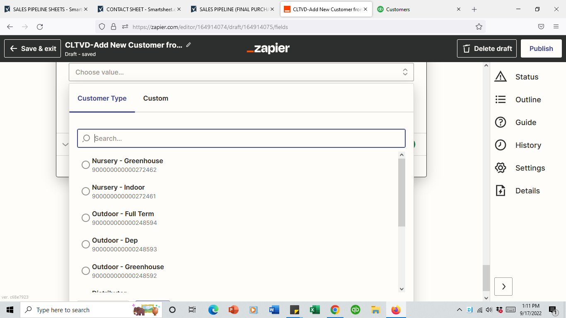Click the Windows taskbar search box
The height and width of the screenshot is (318, 566).
click(x=91, y=310)
